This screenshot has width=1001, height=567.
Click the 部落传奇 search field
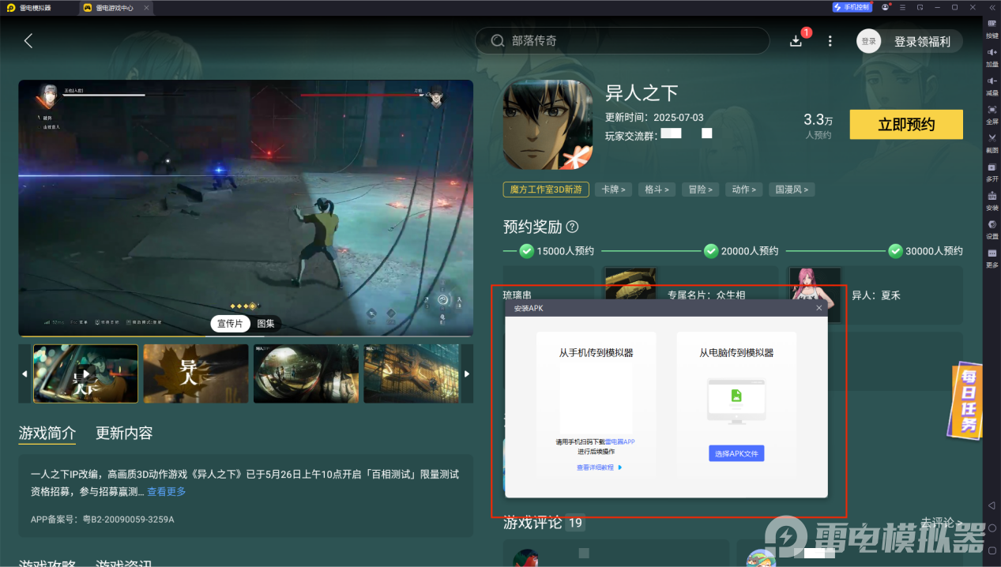click(x=622, y=41)
